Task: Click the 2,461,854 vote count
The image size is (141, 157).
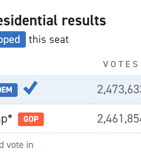Action: [x=119, y=119]
